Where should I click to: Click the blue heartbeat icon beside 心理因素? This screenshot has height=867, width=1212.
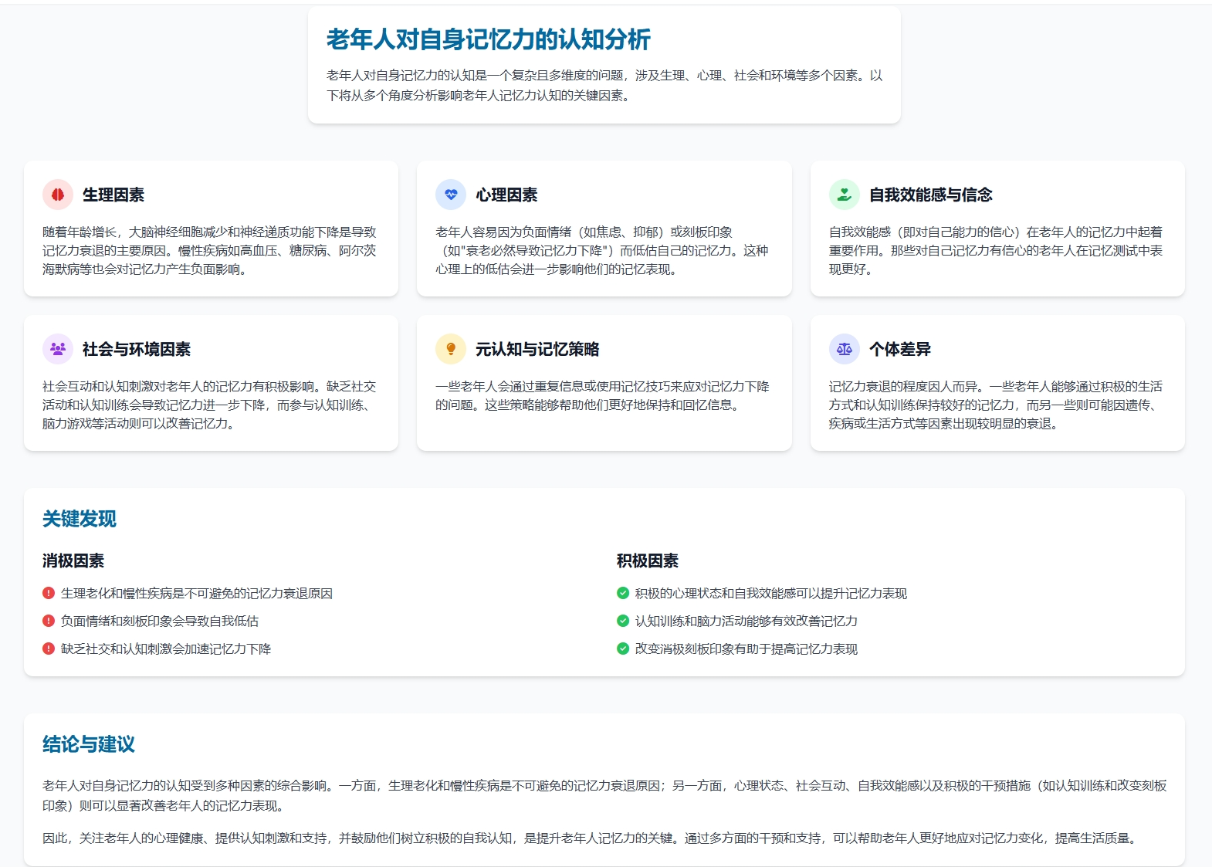451,195
